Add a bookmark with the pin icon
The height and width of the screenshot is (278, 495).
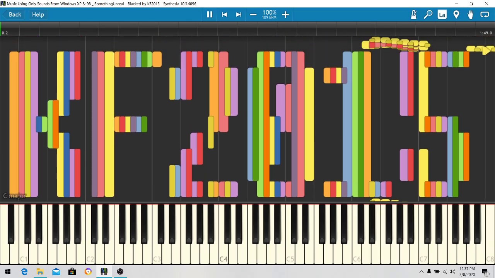point(456,14)
